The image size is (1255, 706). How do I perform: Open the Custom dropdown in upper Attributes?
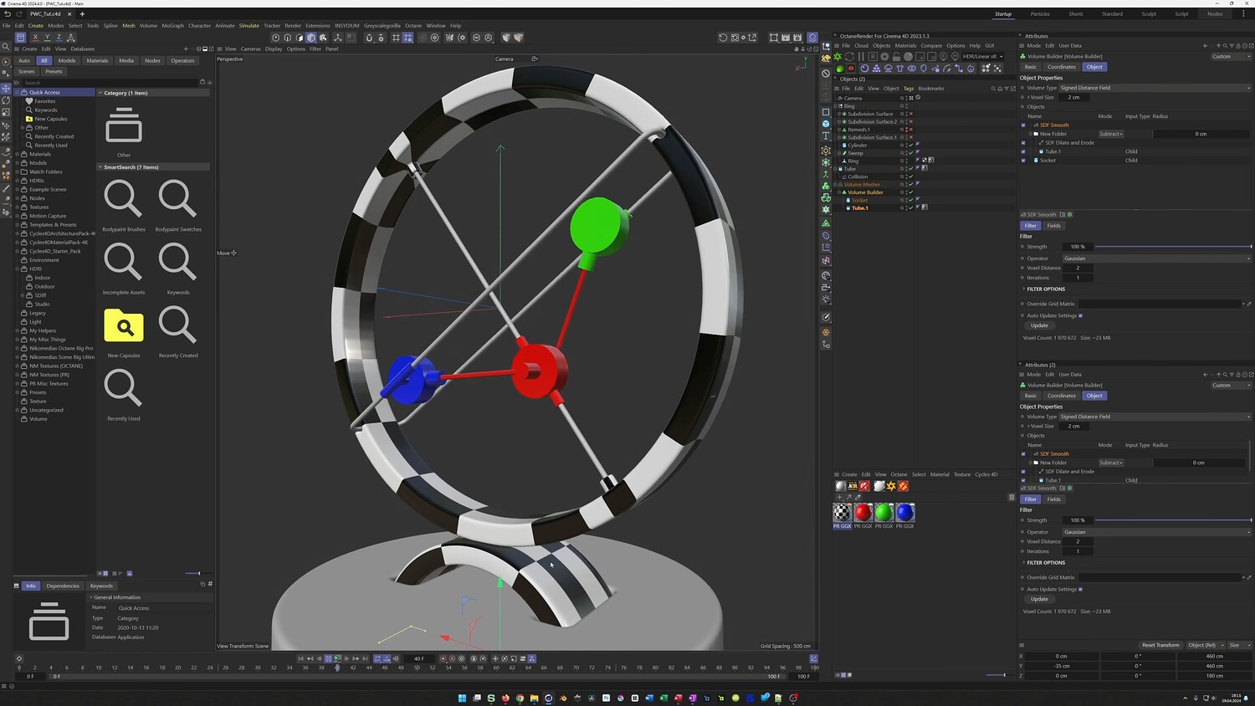[x=1230, y=57]
